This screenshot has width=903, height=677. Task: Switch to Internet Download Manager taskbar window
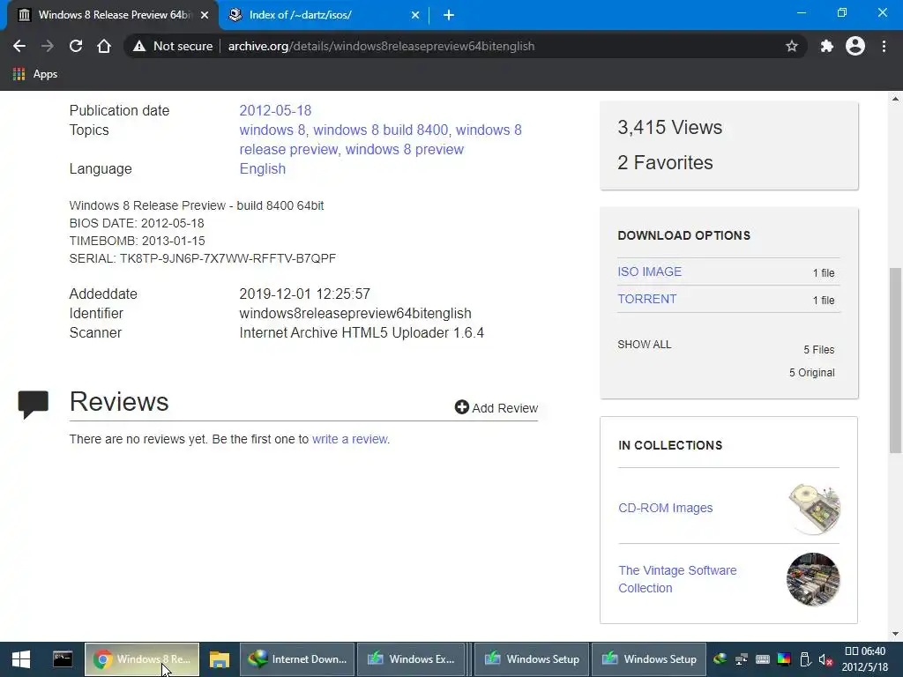click(x=296, y=659)
